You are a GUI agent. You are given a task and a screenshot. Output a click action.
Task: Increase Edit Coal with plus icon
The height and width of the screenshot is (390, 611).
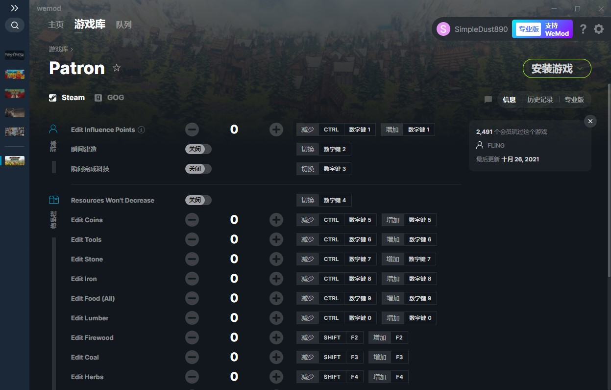click(276, 357)
